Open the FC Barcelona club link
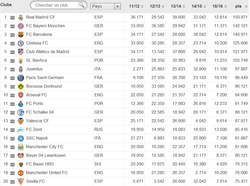Image resolution: width=250 pixels, height=186 pixels. [x=39, y=34]
